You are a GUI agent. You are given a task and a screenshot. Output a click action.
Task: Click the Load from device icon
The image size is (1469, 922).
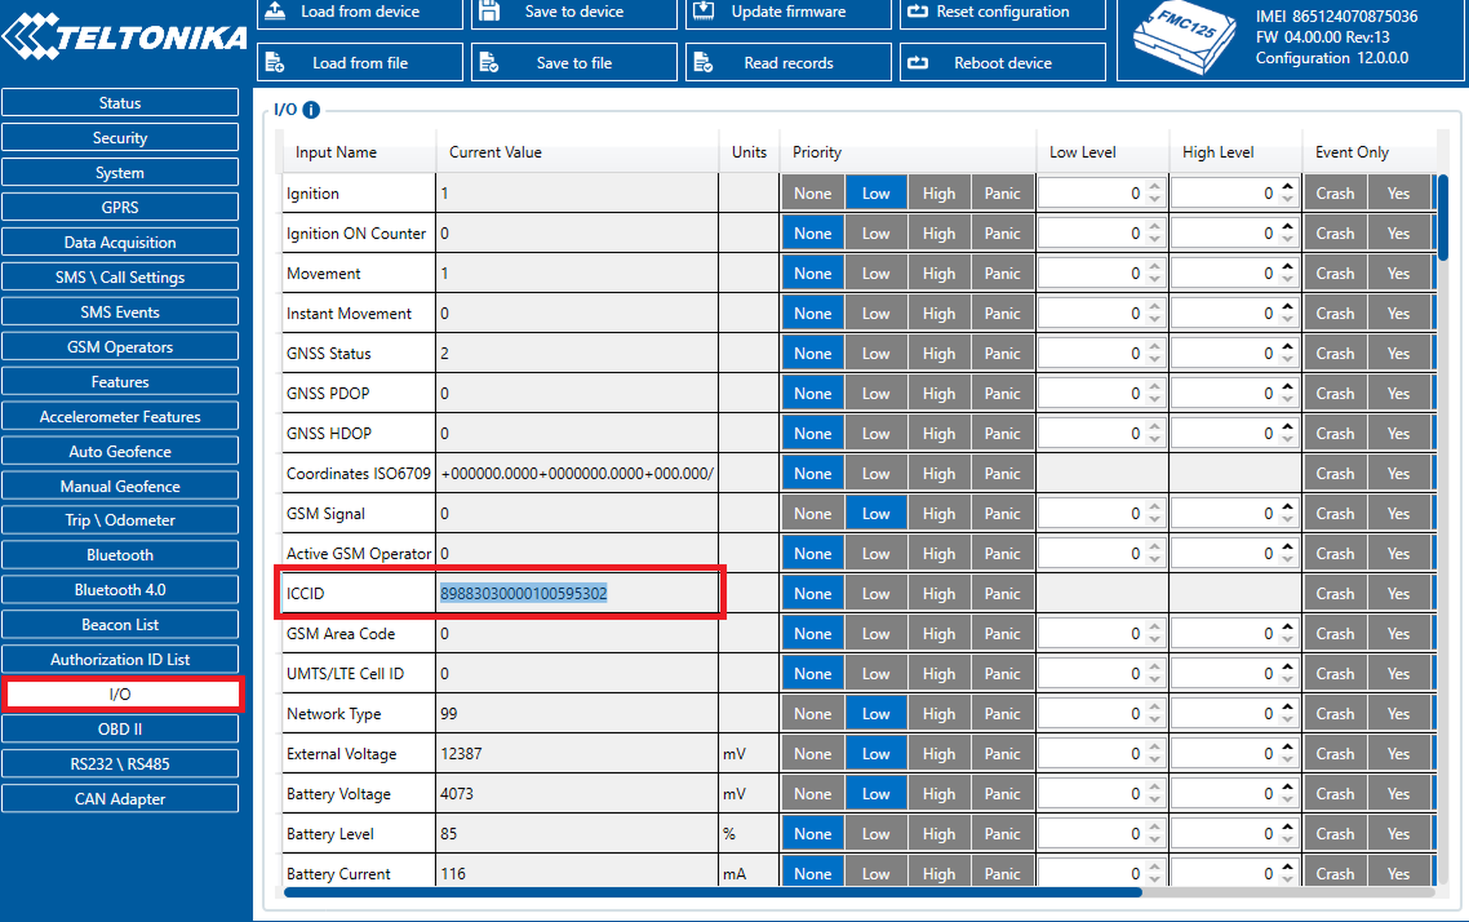click(x=276, y=10)
